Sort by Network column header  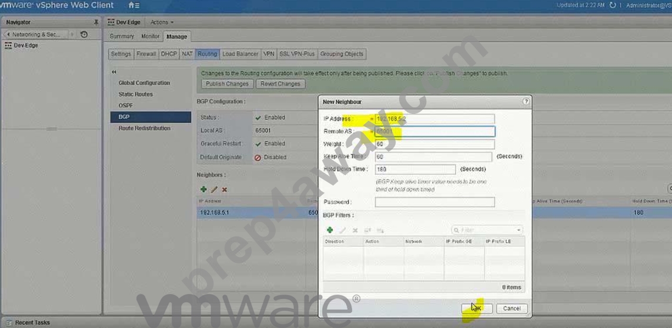pos(424,242)
